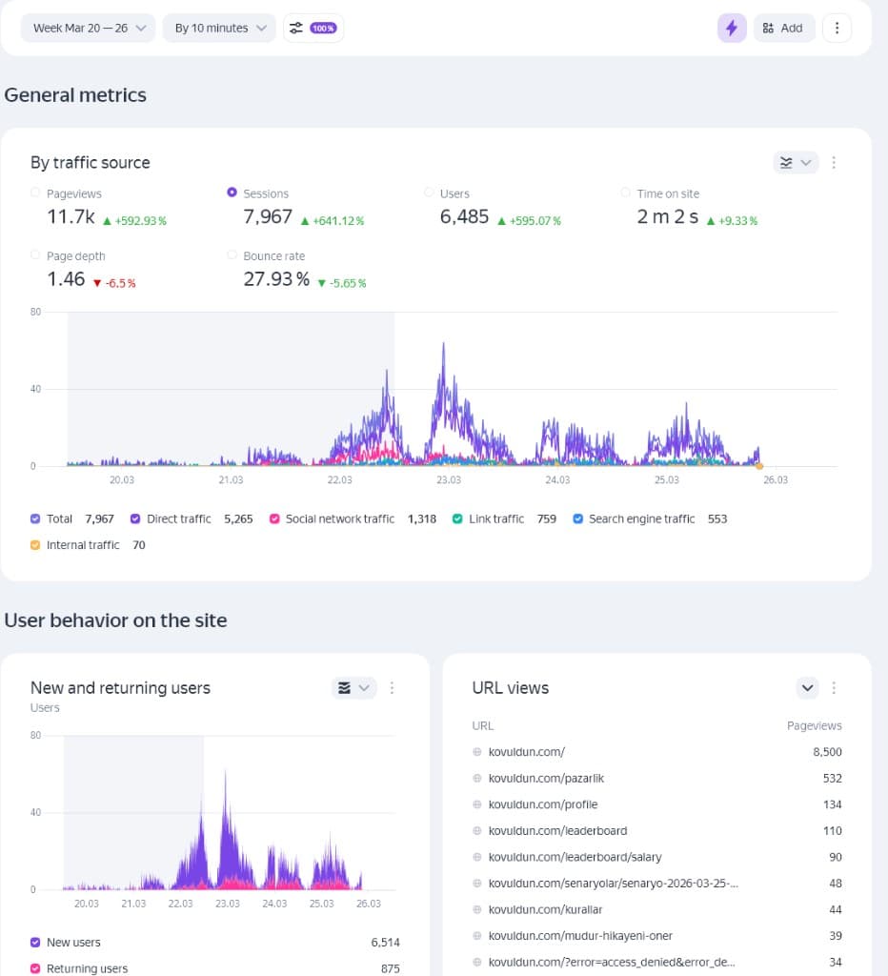Viewport: 888px width, 976px height.
Task: Click the purple lightning bolt icon
Action: pos(732,28)
